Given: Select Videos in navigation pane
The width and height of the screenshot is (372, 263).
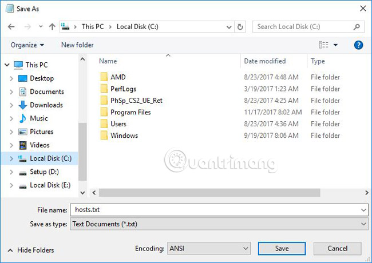Looking at the screenshot, I should click(x=39, y=145).
